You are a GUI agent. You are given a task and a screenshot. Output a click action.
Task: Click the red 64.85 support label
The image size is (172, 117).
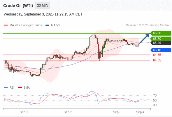[157, 55]
